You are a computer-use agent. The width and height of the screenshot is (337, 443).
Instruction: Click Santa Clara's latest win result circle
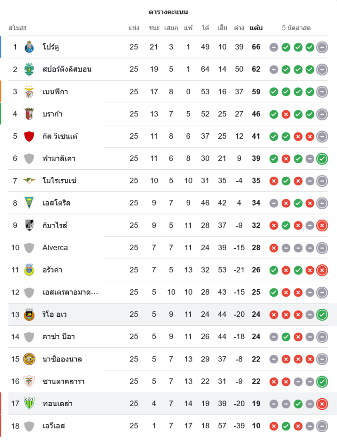click(x=322, y=381)
